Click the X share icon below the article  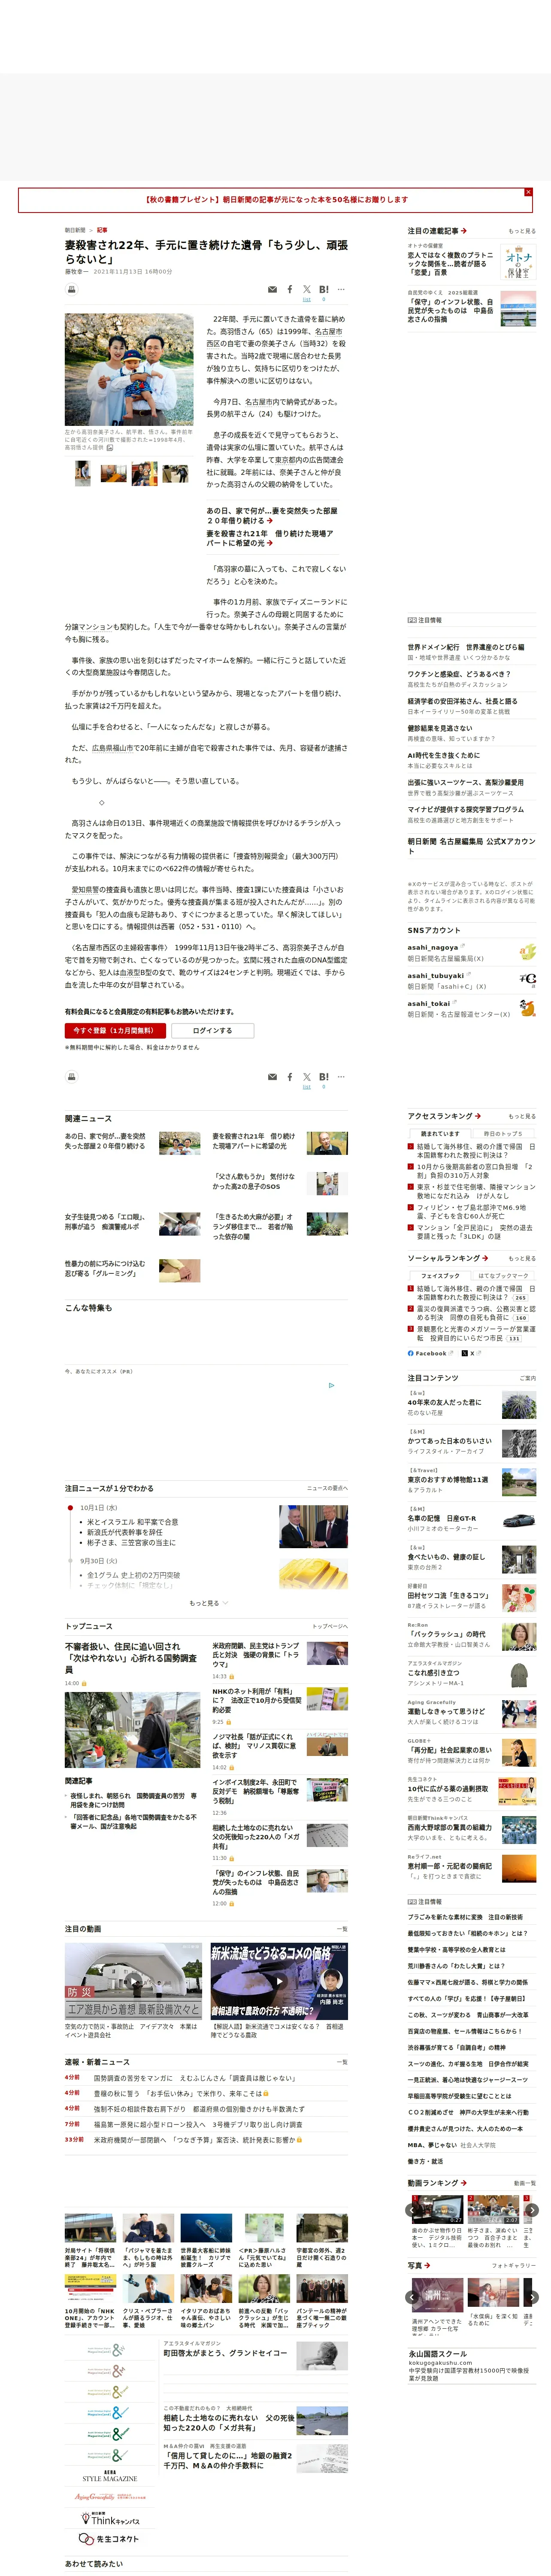click(x=307, y=1077)
